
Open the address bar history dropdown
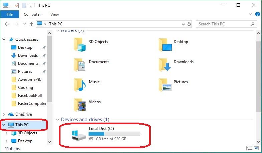(183, 24)
